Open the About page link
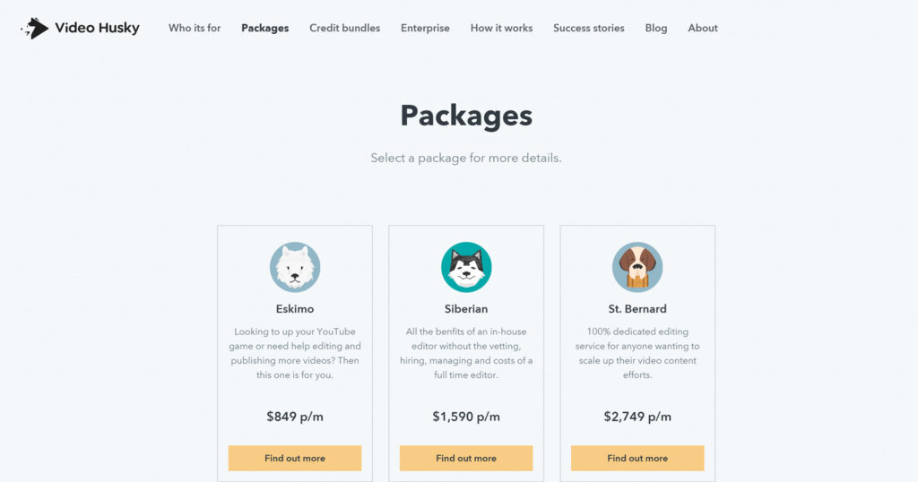 [703, 28]
